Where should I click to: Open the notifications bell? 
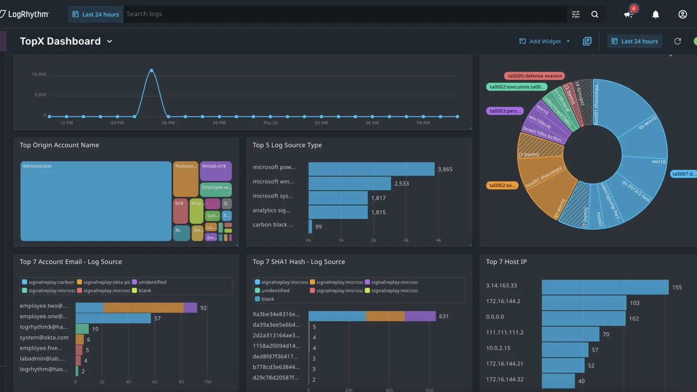(655, 14)
